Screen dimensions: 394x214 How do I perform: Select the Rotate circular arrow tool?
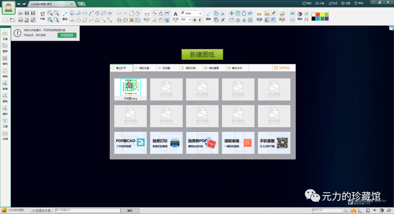pos(244,13)
